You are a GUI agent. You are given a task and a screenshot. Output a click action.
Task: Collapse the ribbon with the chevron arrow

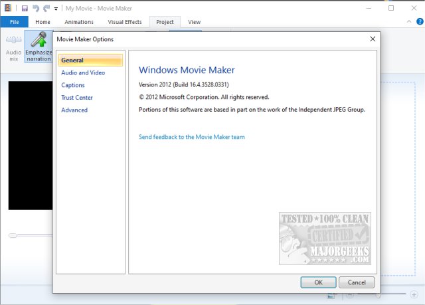pos(409,22)
